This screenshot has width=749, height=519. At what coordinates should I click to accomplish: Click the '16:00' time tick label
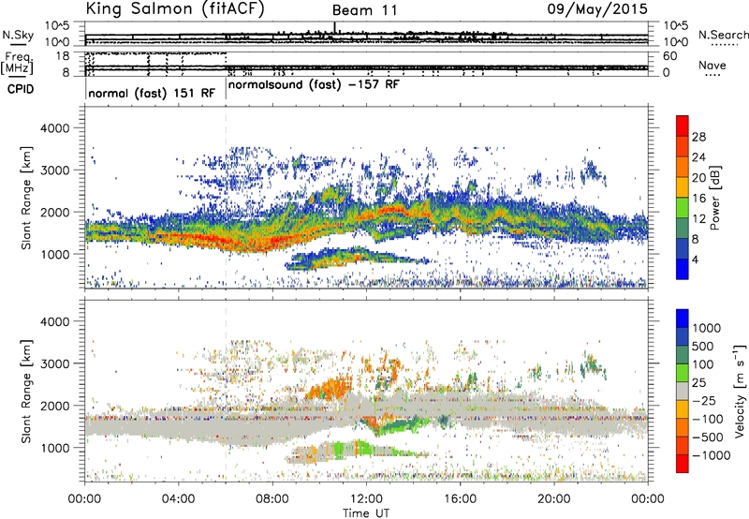coord(460,499)
